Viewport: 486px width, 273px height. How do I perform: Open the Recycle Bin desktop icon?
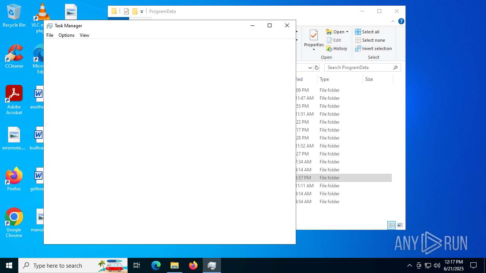point(14,16)
